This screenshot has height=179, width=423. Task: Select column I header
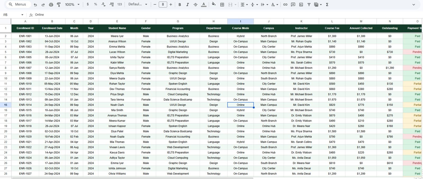(240, 21)
